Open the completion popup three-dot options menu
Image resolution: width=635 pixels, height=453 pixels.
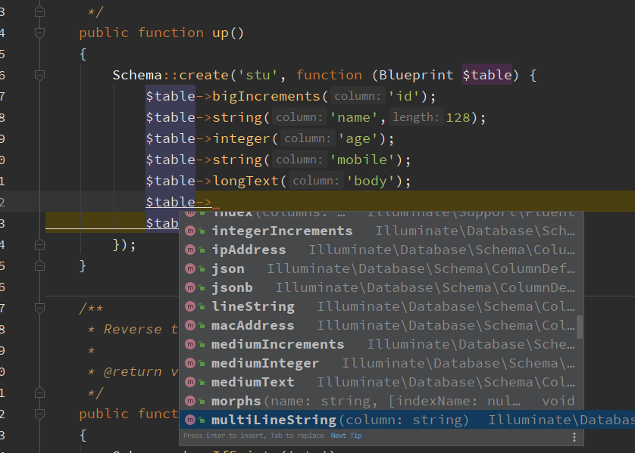pyautogui.click(x=574, y=437)
